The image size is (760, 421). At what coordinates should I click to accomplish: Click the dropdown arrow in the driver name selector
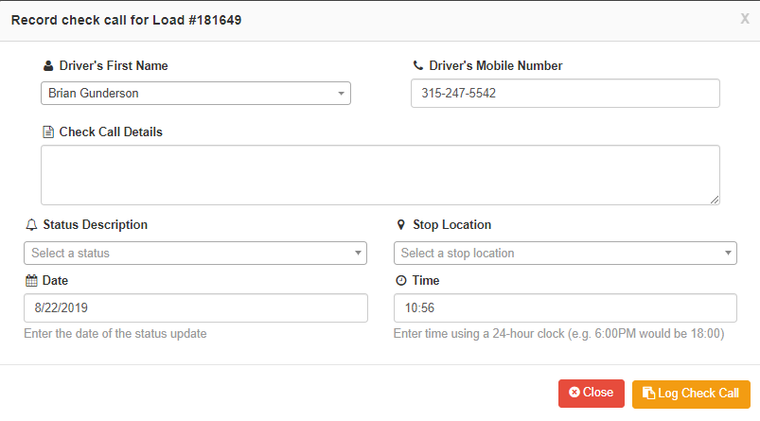pos(341,94)
